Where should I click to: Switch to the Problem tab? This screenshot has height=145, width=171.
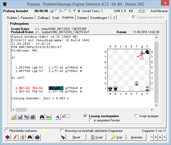(12, 18)
